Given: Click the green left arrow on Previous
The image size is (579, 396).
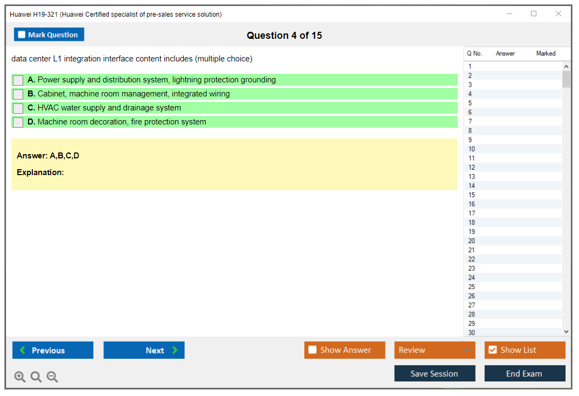Looking at the screenshot, I should point(23,350).
